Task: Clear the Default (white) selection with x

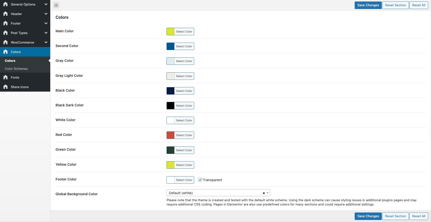Action: pyautogui.click(x=264, y=193)
